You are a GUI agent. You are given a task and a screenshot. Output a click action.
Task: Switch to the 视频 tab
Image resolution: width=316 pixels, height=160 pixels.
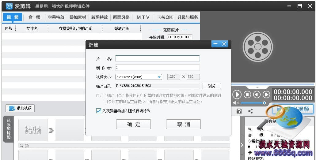13,17
